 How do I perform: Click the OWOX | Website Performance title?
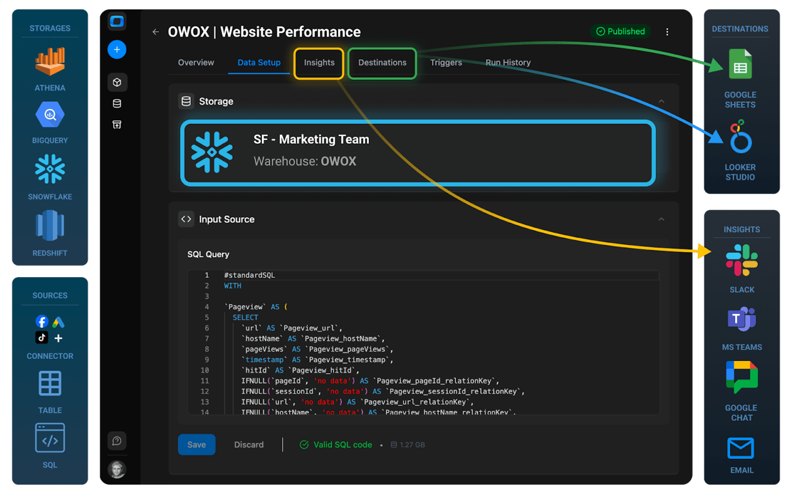(264, 32)
